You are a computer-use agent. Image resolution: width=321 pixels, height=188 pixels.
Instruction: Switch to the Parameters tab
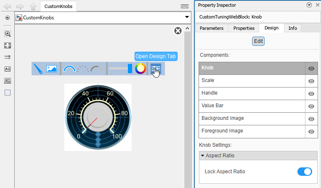point(212,28)
